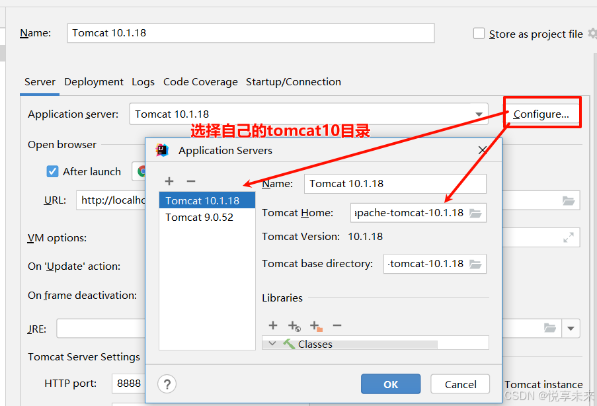Click the VM options label

point(57,238)
